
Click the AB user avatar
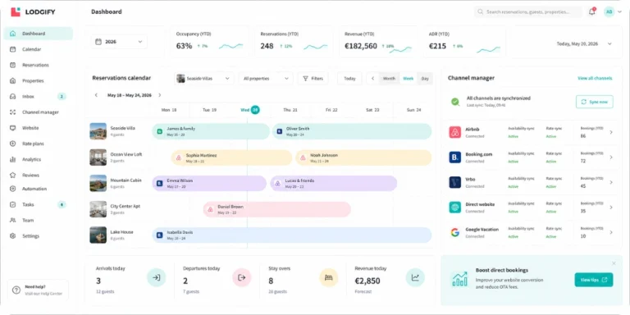coord(609,11)
